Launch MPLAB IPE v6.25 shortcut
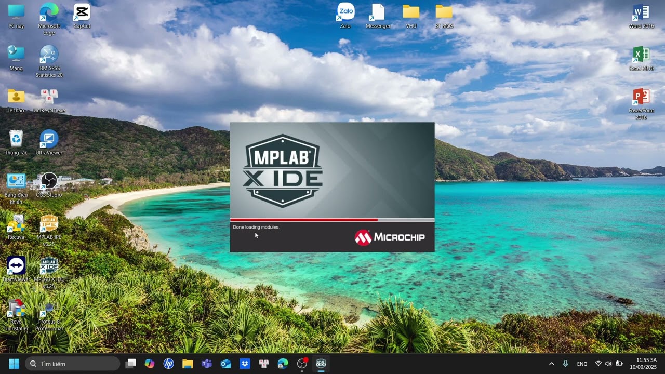Image resolution: width=665 pixels, height=374 pixels. [49, 230]
